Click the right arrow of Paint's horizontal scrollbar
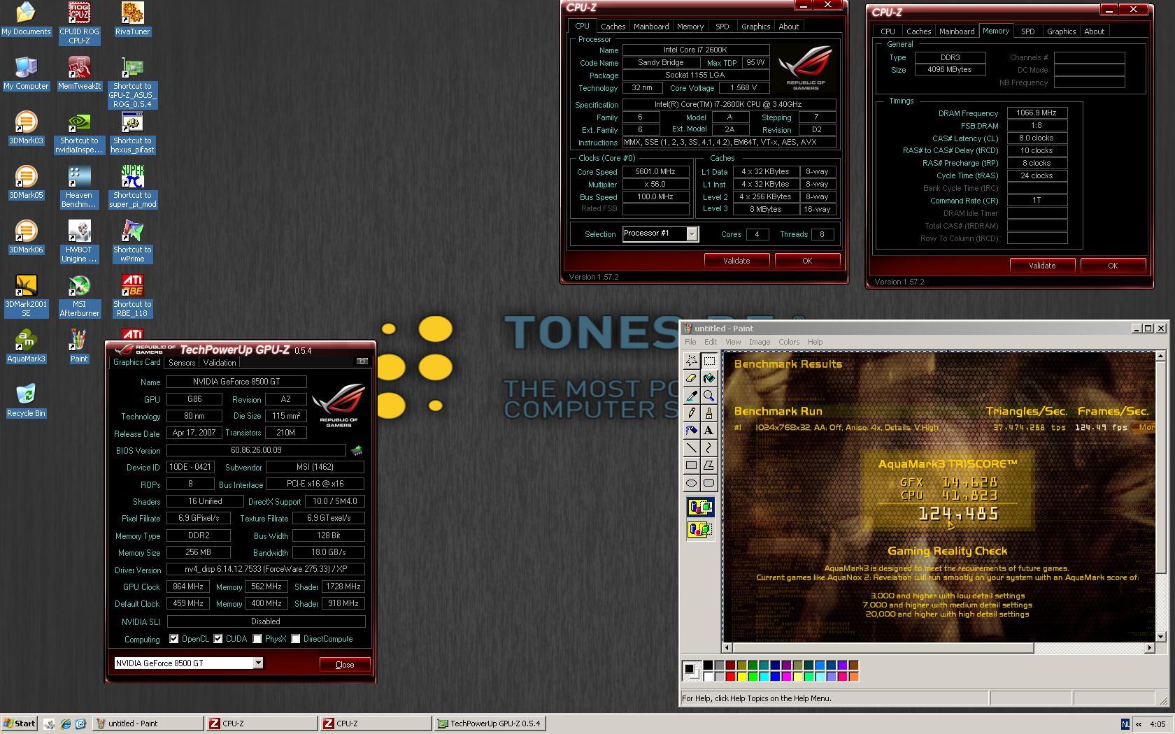Image resolution: width=1175 pixels, height=734 pixels. (x=1149, y=648)
